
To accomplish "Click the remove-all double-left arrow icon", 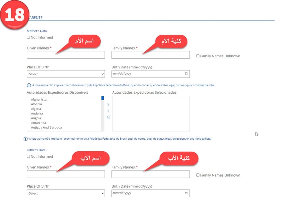I will [108, 117].
